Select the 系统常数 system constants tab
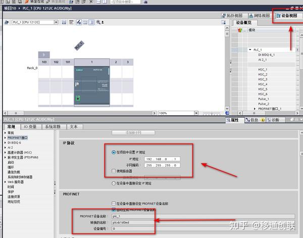Screen dimensions: 303x238 pos(53,127)
